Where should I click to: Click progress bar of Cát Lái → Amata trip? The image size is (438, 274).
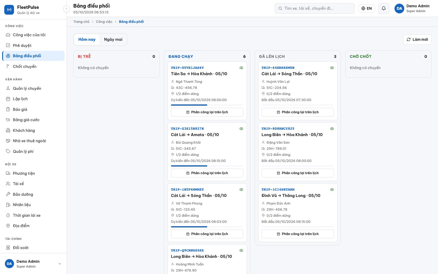coord(207,166)
